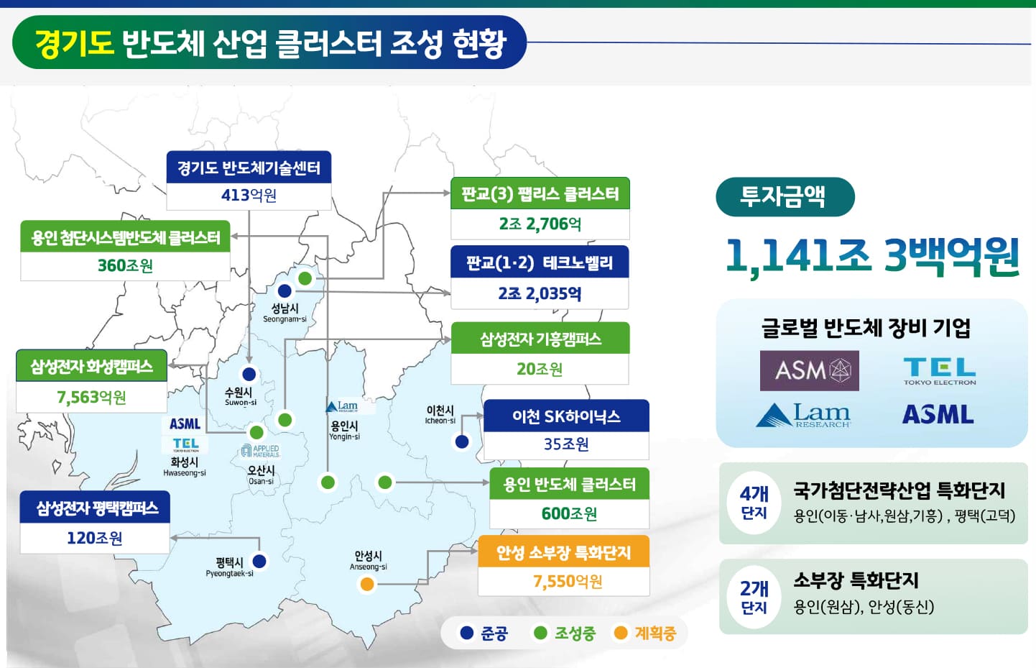Image resolution: width=1036 pixels, height=668 pixels.
Task: Select the 성남시 Seongnam-si map label
Action: click(285, 313)
